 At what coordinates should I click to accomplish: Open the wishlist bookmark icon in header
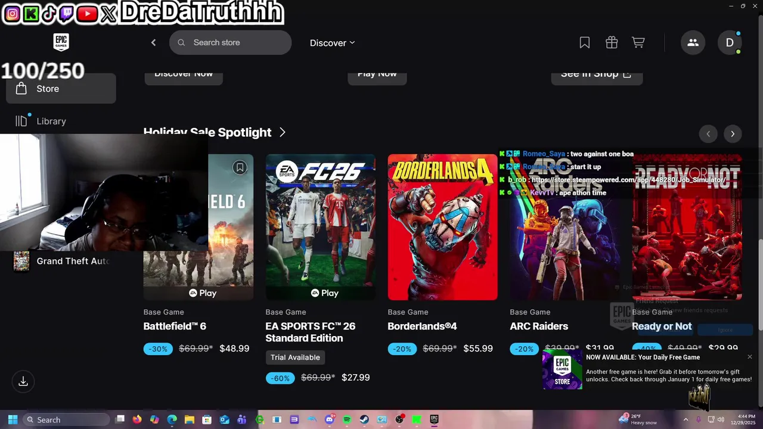coord(585,42)
